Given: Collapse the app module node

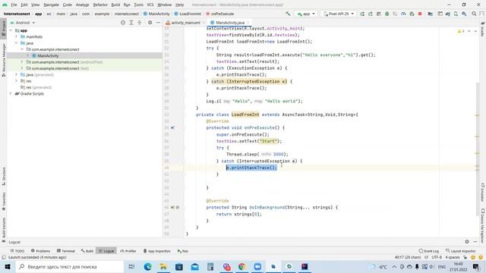Looking at the screenshot, I should point(11,30).
